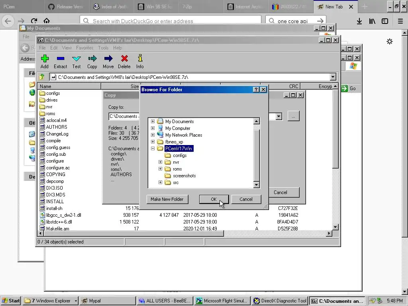Click the Extract toolbar icon

pos(61,59)
